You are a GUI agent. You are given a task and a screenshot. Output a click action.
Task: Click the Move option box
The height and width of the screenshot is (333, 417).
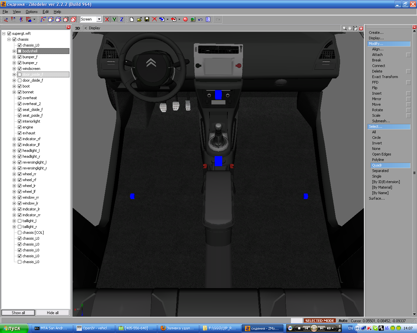tap(408, 105)
